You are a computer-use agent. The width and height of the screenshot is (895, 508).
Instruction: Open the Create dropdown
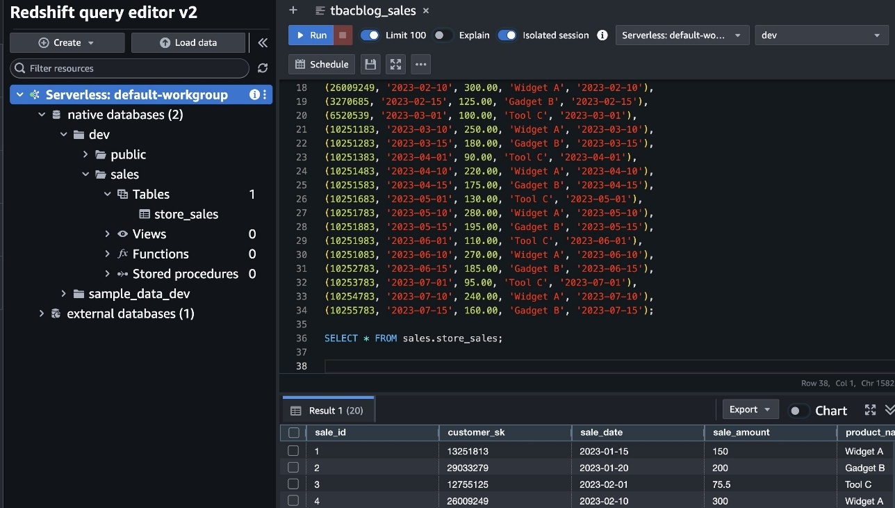pyautogui.click(x=67, y=42)
